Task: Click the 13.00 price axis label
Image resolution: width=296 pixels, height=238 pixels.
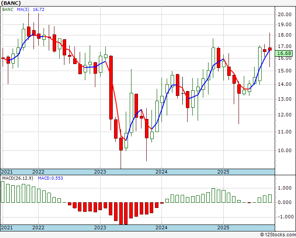Action: point(284,99)
